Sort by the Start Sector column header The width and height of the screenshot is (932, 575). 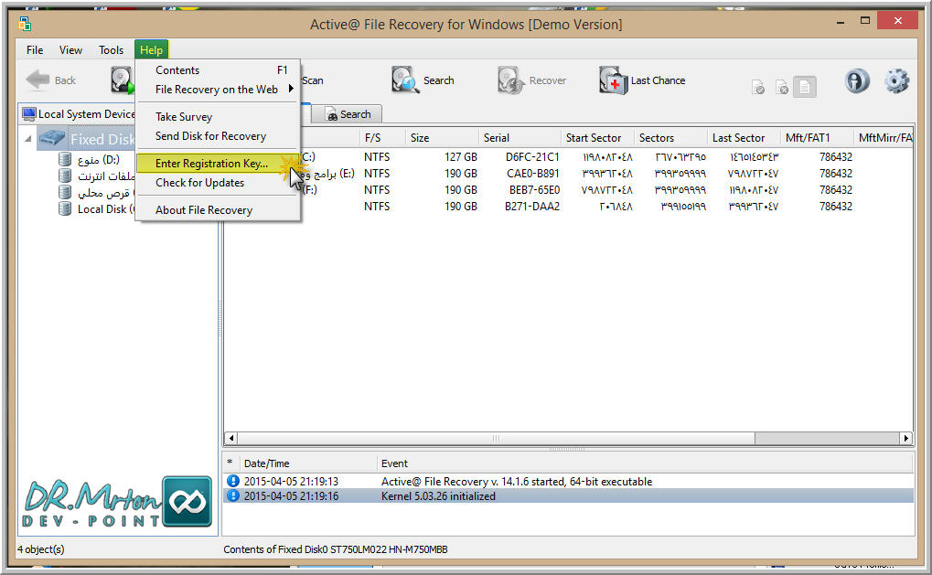[x=597, y=138]
